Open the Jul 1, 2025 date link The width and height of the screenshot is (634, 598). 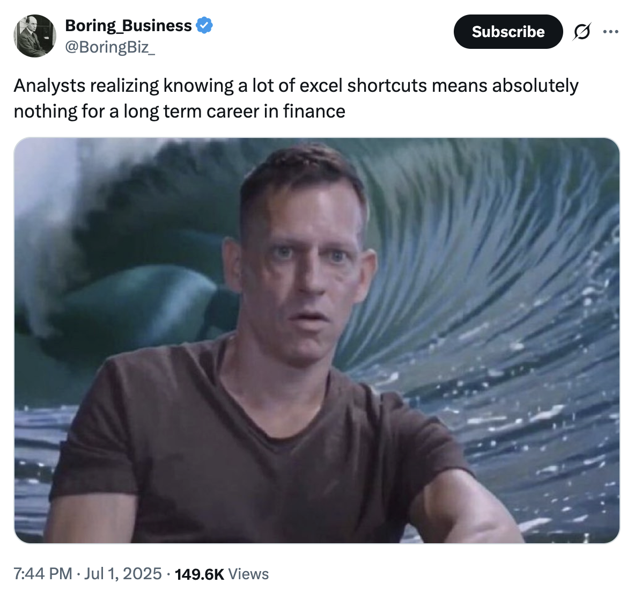[123, 574]
